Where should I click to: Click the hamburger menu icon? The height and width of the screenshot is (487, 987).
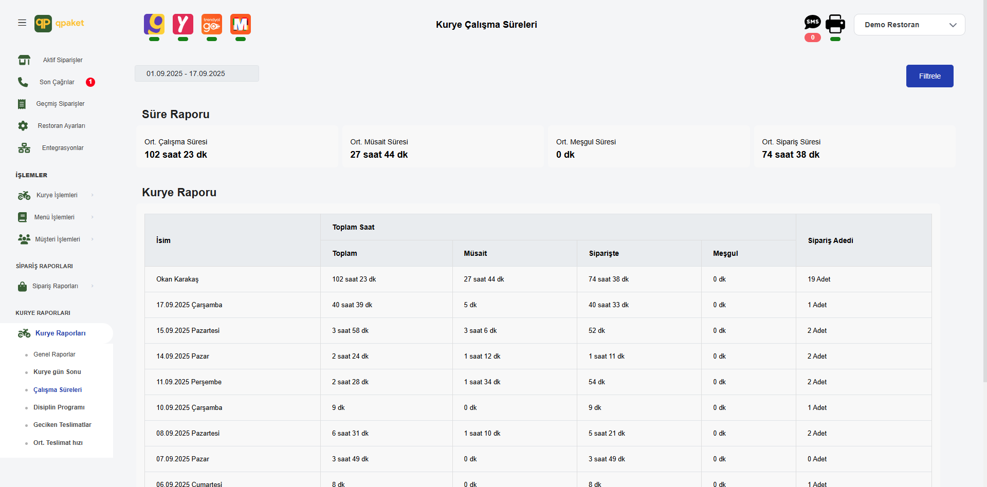click(x=22, y=23)
